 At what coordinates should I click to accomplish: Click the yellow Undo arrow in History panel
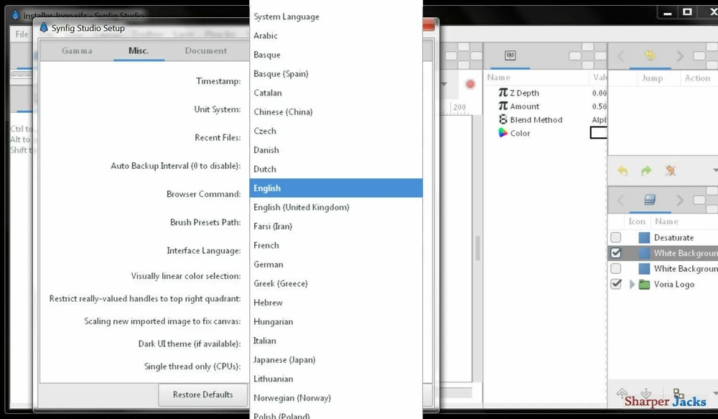[x=623, y=170]
